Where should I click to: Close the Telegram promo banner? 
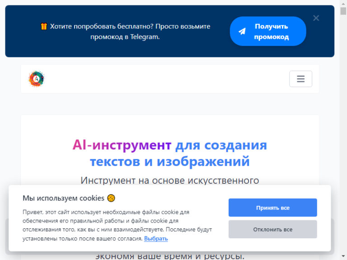tap(316, 18)
